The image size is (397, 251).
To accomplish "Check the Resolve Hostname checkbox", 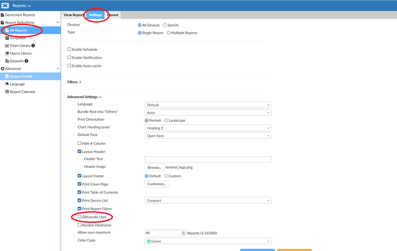I will click(79, 225).
